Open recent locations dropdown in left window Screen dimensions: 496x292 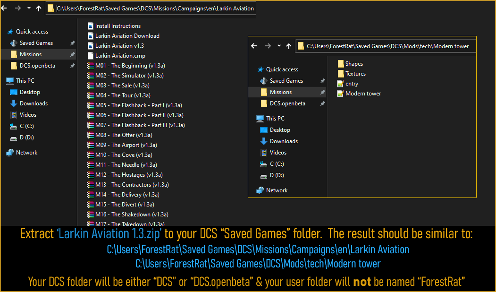pos(29,8)
